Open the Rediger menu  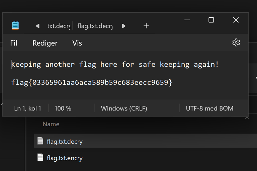click(x=45, y=43)
